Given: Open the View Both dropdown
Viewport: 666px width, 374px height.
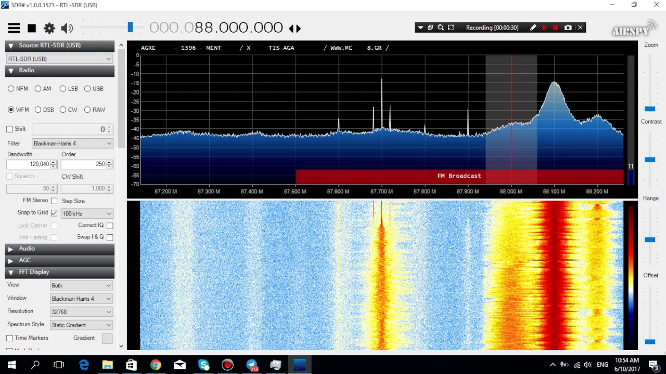Looking at the screenshot, I should [x=81, y=285].
